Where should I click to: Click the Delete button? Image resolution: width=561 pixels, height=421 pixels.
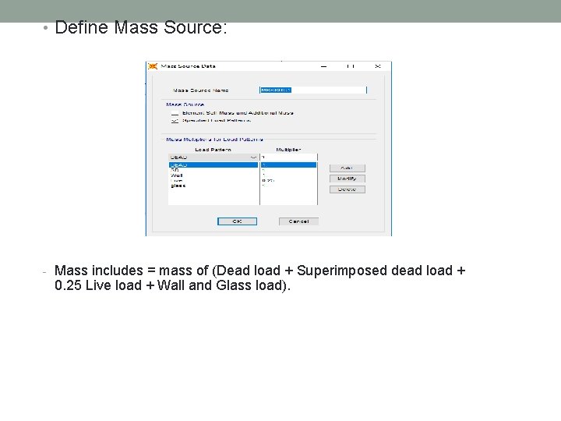347,189
